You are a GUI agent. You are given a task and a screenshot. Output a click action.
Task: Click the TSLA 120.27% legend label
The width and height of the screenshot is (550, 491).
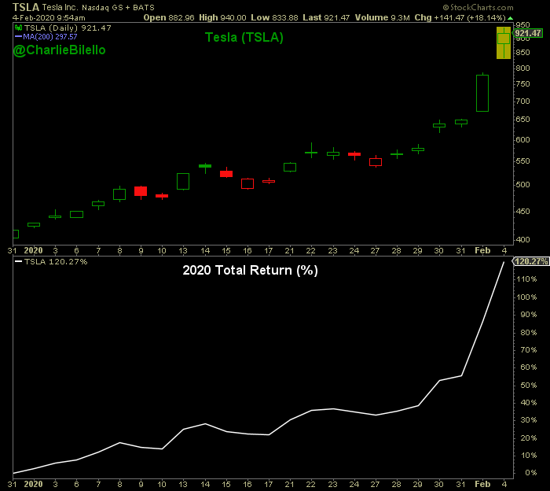[56, 262]
